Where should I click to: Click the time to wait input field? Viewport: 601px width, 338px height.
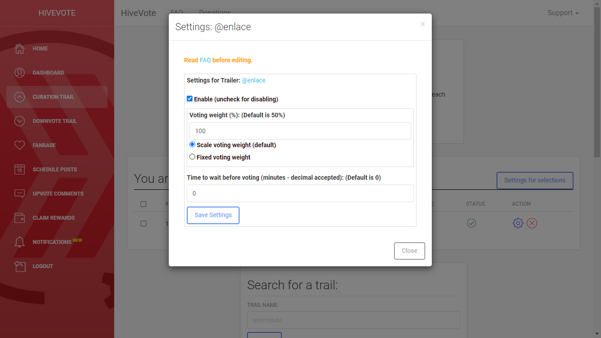300,193
